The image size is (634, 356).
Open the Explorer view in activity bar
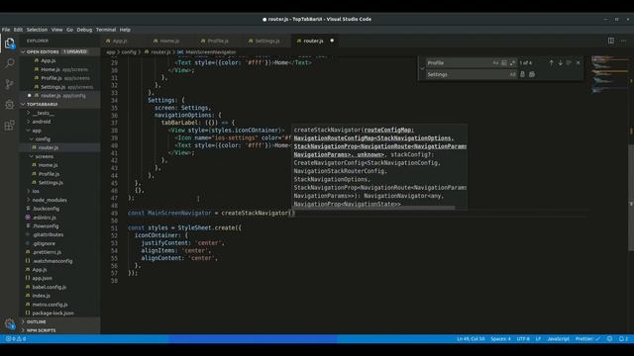pyautogui.click(x=9, y=44)
